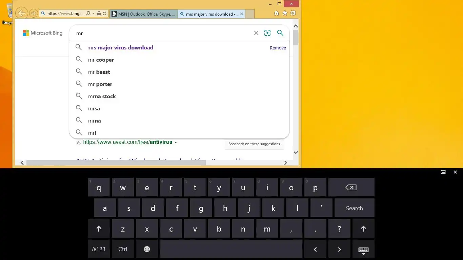Viewport: 463px width, 260px height.
Task: Tap the comma key
Action: click(x=291, y=229)
